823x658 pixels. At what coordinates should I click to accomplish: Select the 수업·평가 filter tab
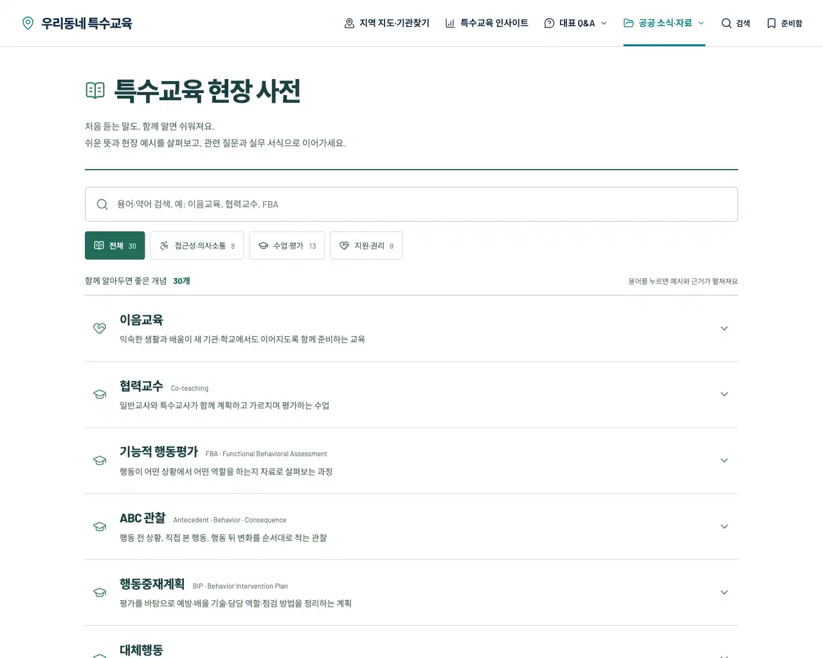(287, 245)
